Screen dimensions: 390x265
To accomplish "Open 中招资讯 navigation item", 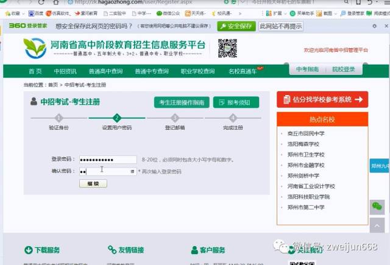I will coord(65,71).
